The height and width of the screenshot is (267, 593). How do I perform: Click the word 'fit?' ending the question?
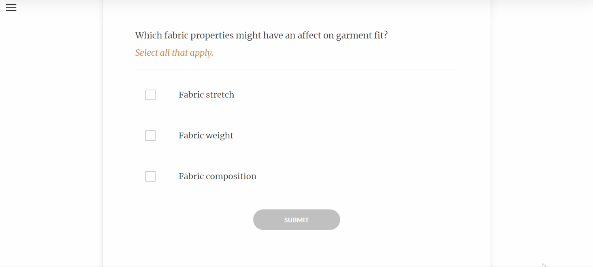(x=381, y=36)
